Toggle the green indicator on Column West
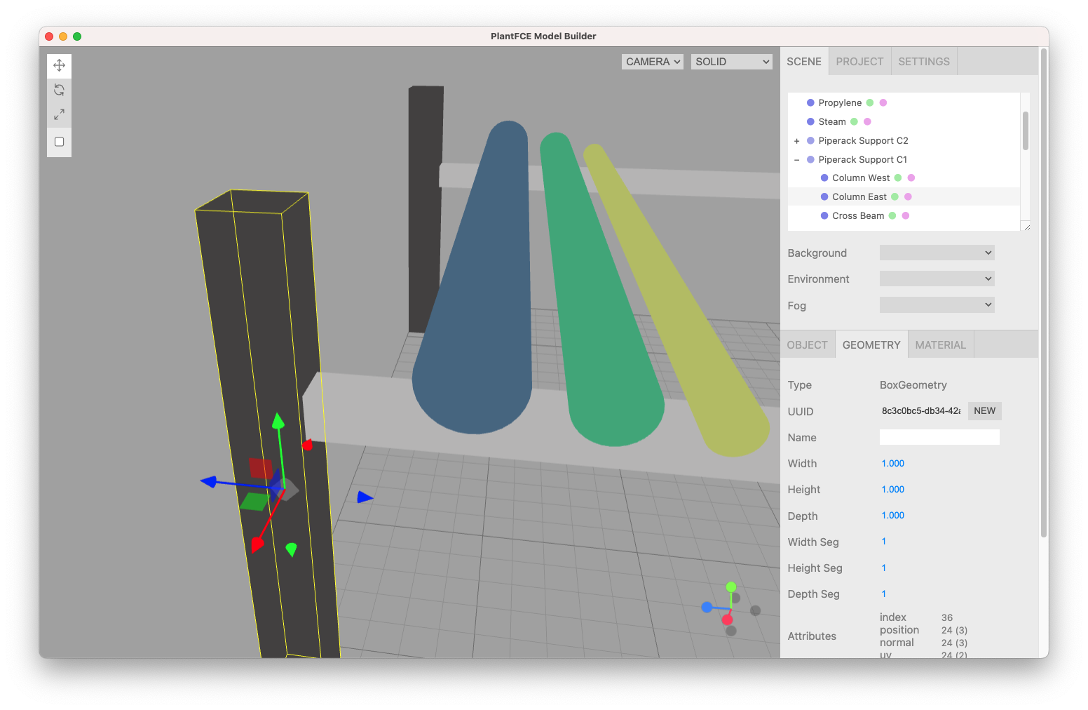 pos(898,177)
